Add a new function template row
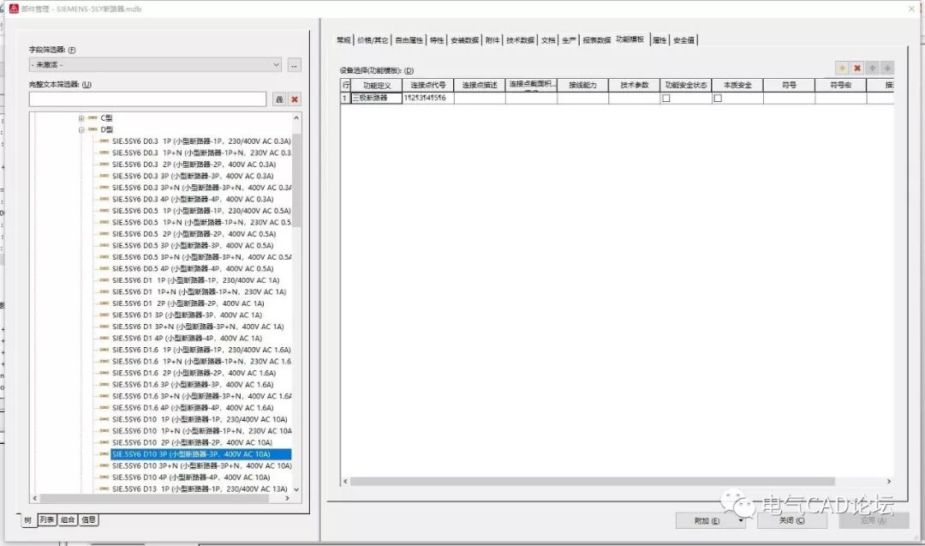 842,69
